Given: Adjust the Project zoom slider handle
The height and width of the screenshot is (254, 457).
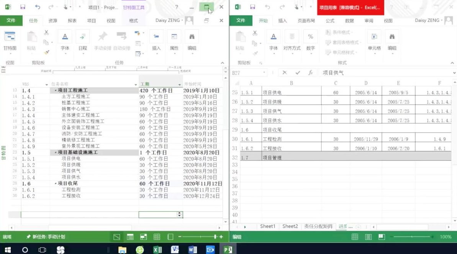Looking at the screenshot, I should (x=215, y=237).
